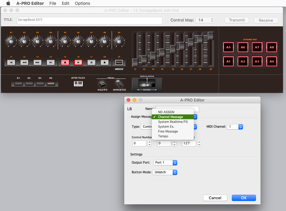Activate dynamic pad A1
The width and height of the screenshot is (286, 211).
coord(228,61)
